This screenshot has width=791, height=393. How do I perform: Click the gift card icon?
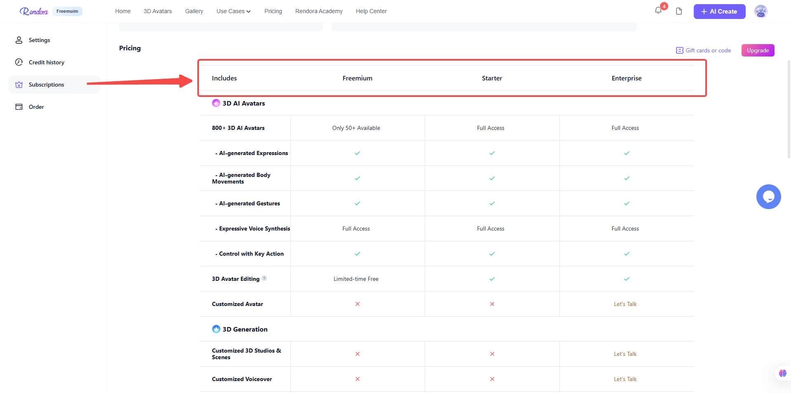point(679,50)
